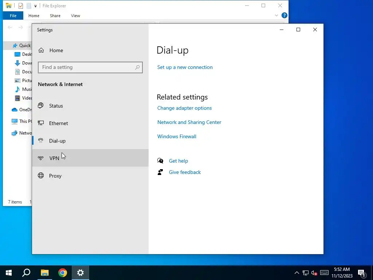Click the Proxy globe icon
The image size is (373, 280).
point(41,175)
